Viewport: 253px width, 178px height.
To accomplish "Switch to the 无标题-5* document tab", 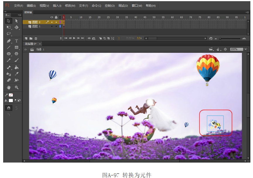I will point(30,44).
